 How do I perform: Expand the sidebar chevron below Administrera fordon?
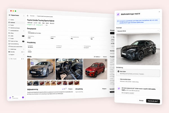click(x=24, y=31)
